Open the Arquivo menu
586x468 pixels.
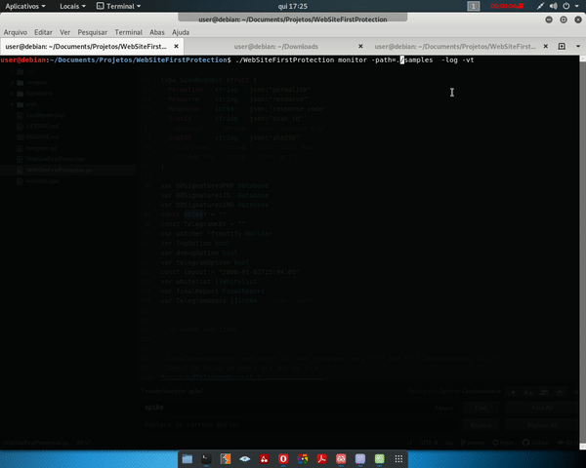point(16,31)
